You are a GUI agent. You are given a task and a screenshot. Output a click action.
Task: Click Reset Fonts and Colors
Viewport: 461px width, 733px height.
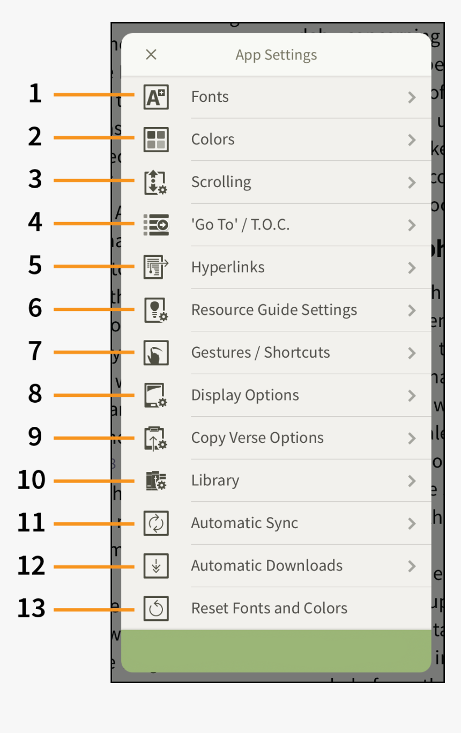pos(270,608)
